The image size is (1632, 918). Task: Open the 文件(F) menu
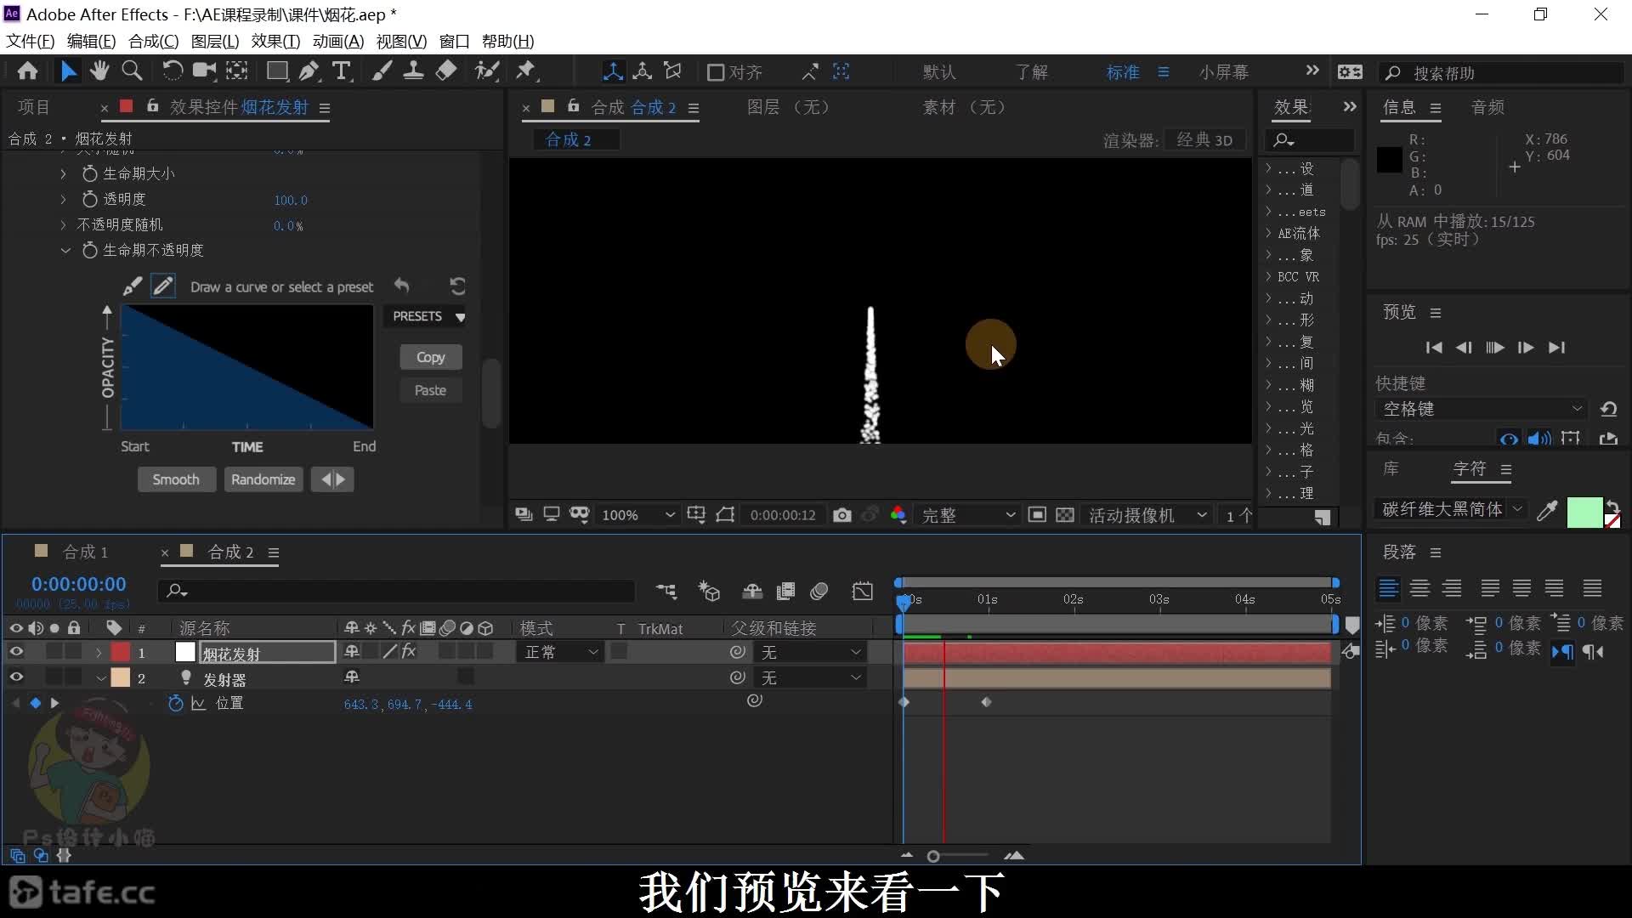pos(31,41)
